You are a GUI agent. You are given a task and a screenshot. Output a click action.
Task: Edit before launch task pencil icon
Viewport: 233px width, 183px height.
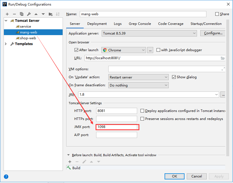coord(84,162)
